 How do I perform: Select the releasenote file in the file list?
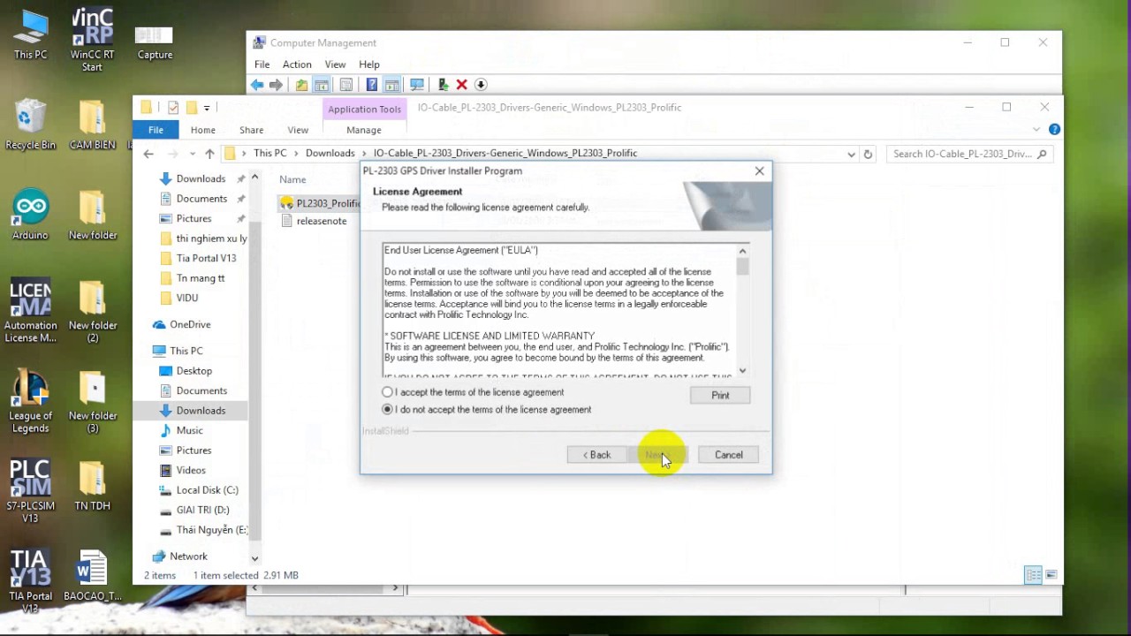click(322, 221)
